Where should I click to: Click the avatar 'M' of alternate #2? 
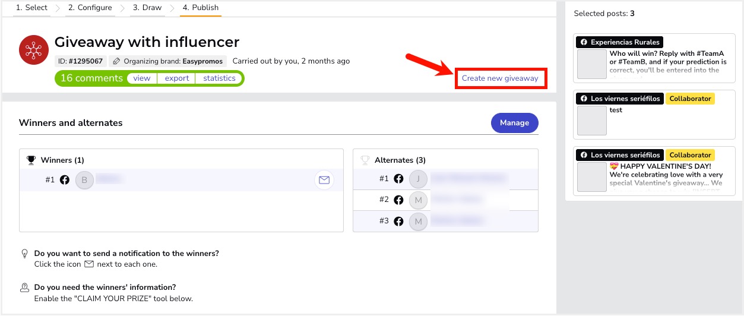coord(418,200)
